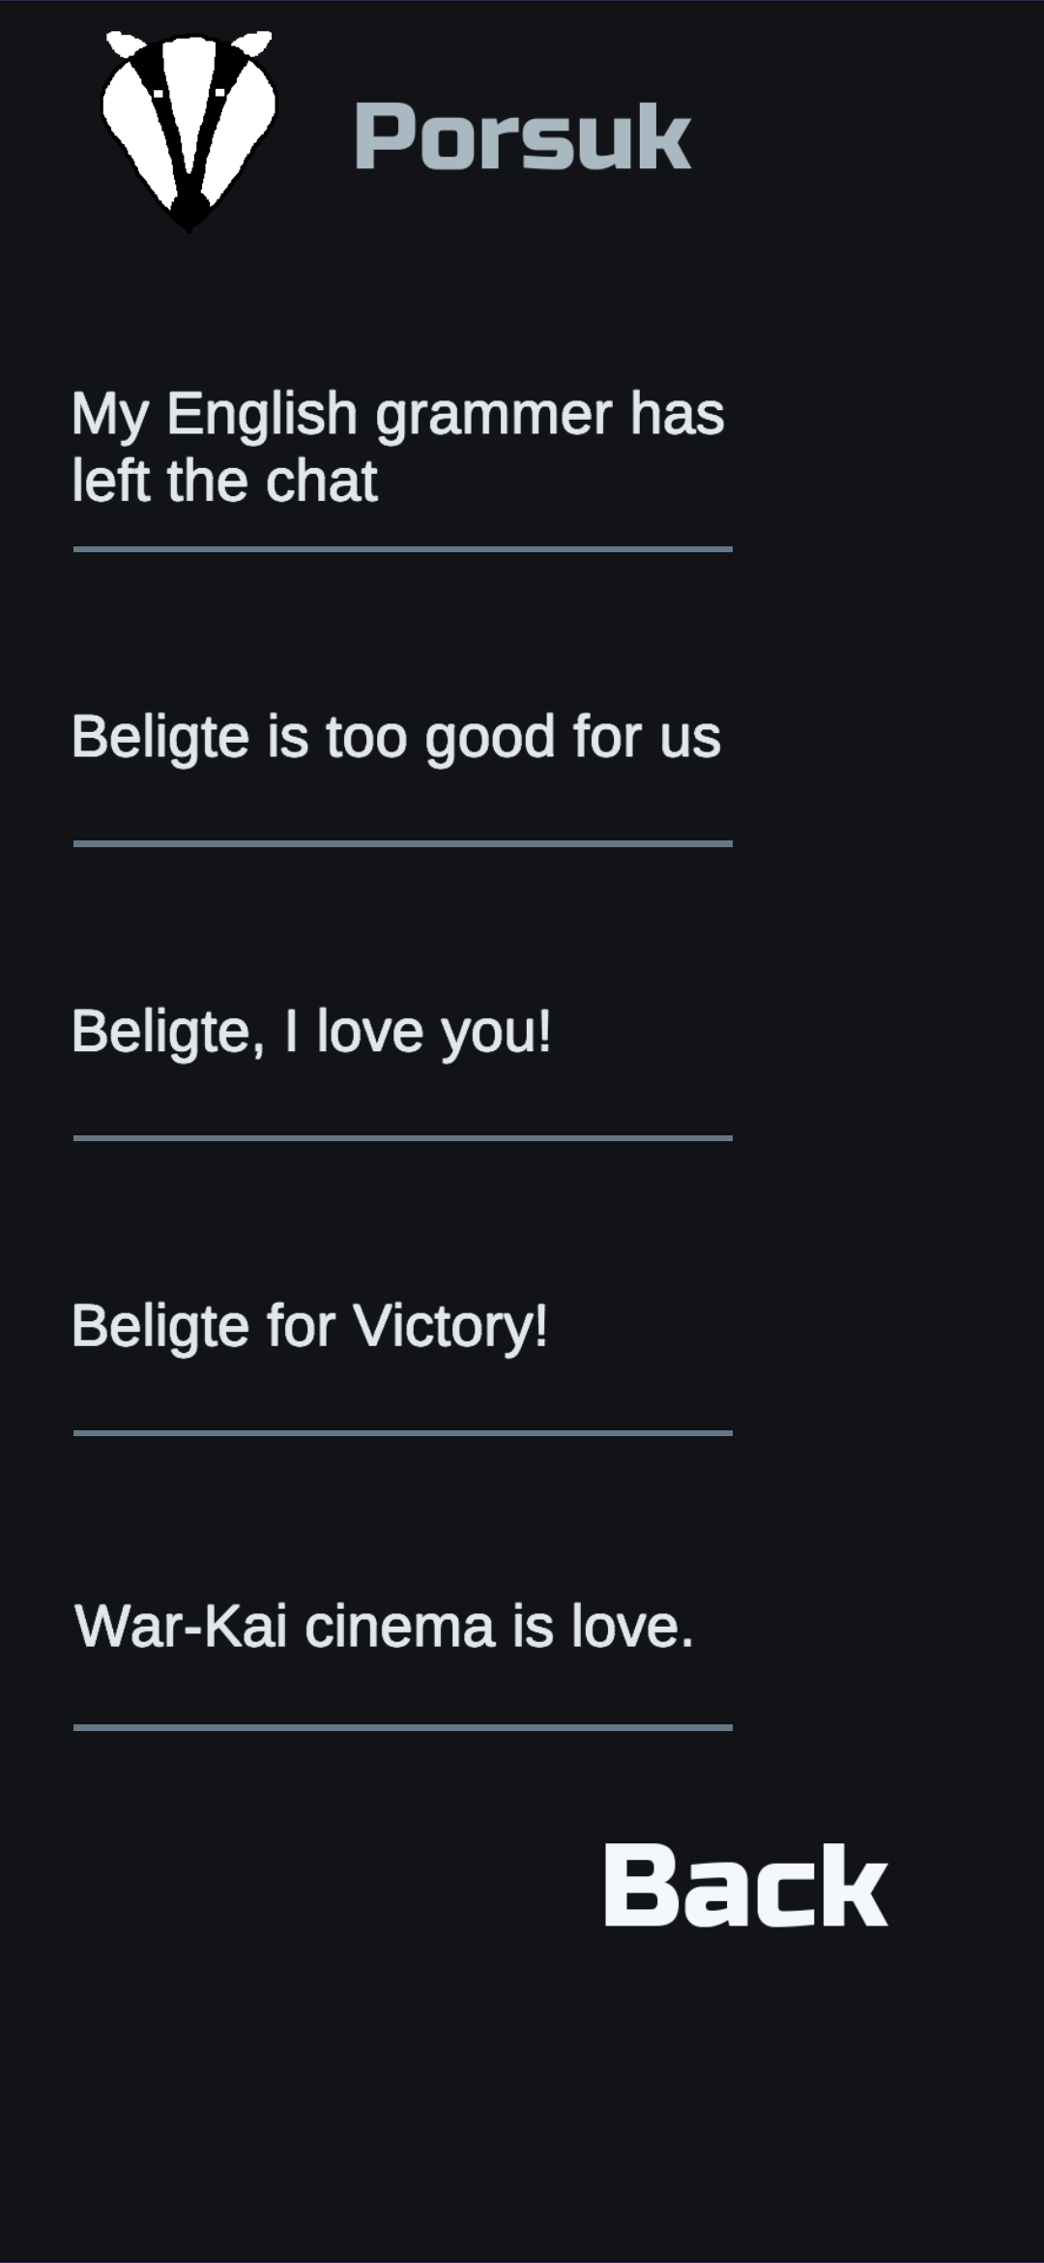Select "My English grammer has left the chat"
This screenshot has height=2263, width=1044.
(x=398, y=447)
